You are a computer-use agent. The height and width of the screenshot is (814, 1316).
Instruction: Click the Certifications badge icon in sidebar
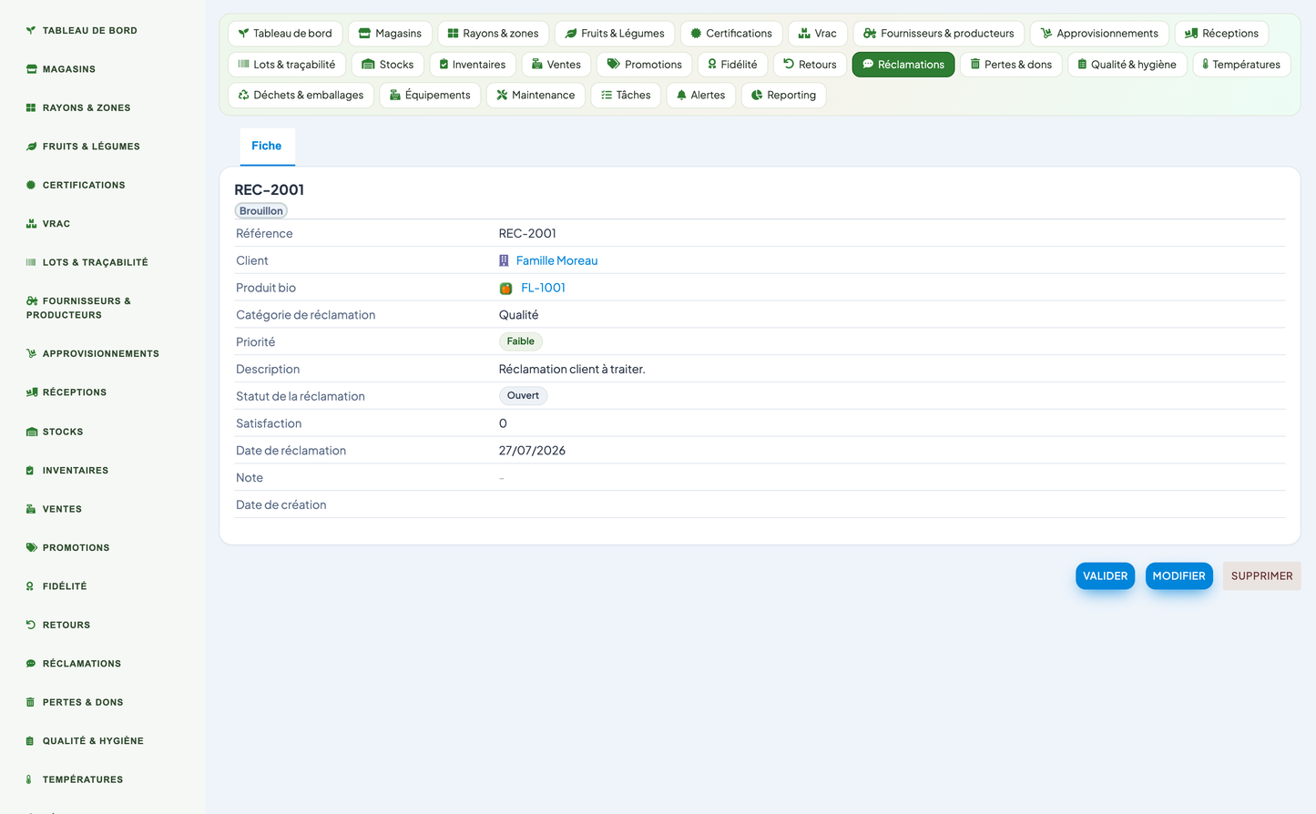(31, 185)
